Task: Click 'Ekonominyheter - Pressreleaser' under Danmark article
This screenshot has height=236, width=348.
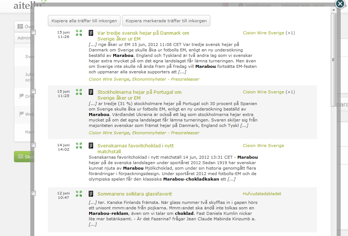Action: click(166, 79)
